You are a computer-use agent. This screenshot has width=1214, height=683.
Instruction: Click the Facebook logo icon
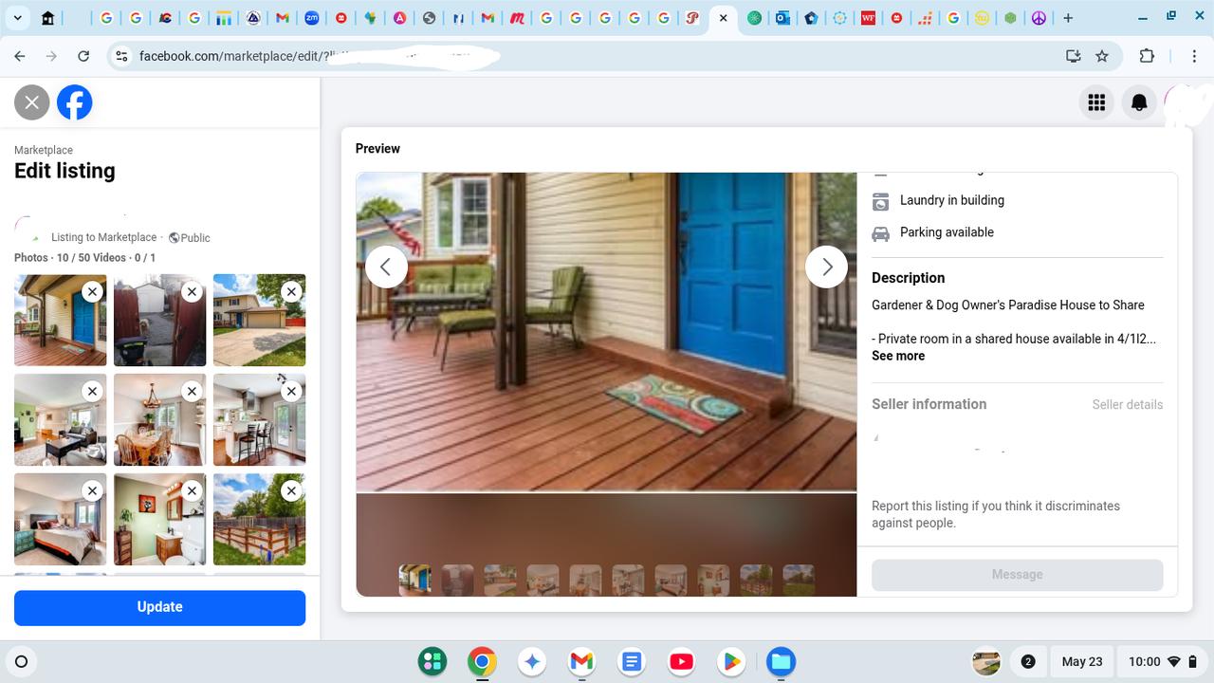(75, 102)
